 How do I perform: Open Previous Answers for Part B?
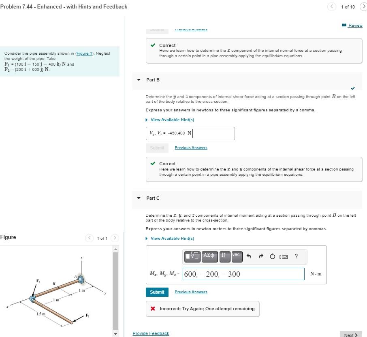pyautogui.click(x=191, y=147)
